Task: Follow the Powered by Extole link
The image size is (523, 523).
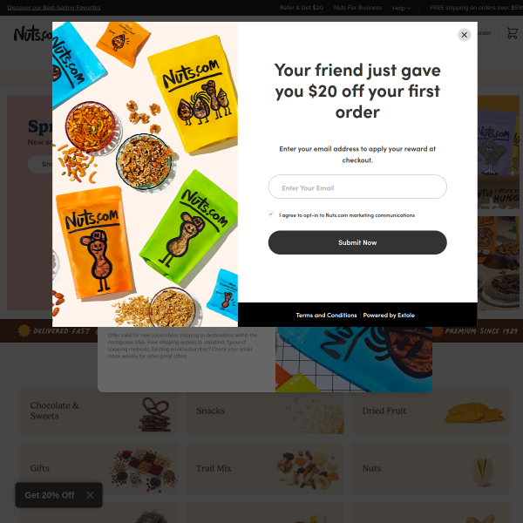Action: point(389,315)
